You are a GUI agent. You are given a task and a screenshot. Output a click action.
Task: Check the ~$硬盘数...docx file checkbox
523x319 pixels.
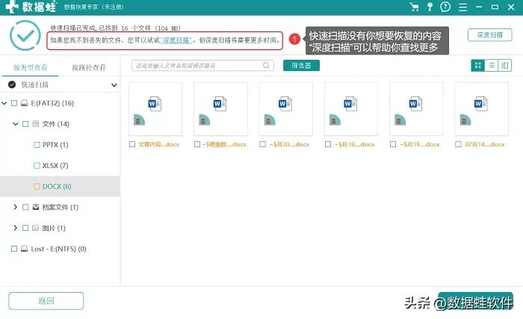coord(197,144)
